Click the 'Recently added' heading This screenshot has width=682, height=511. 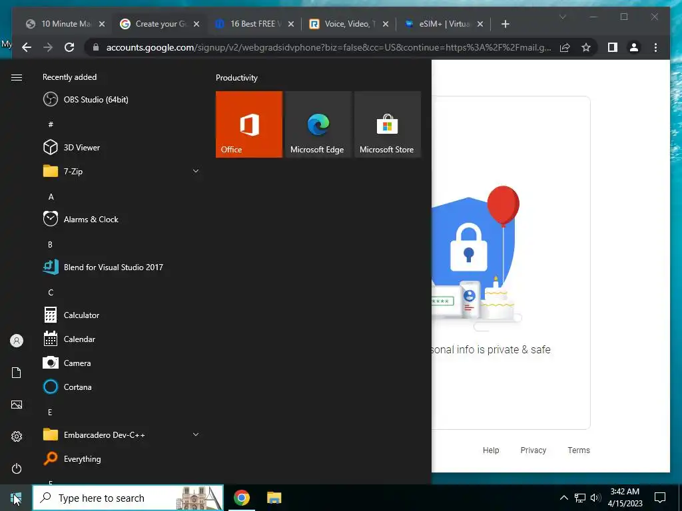tap(69, 77)
